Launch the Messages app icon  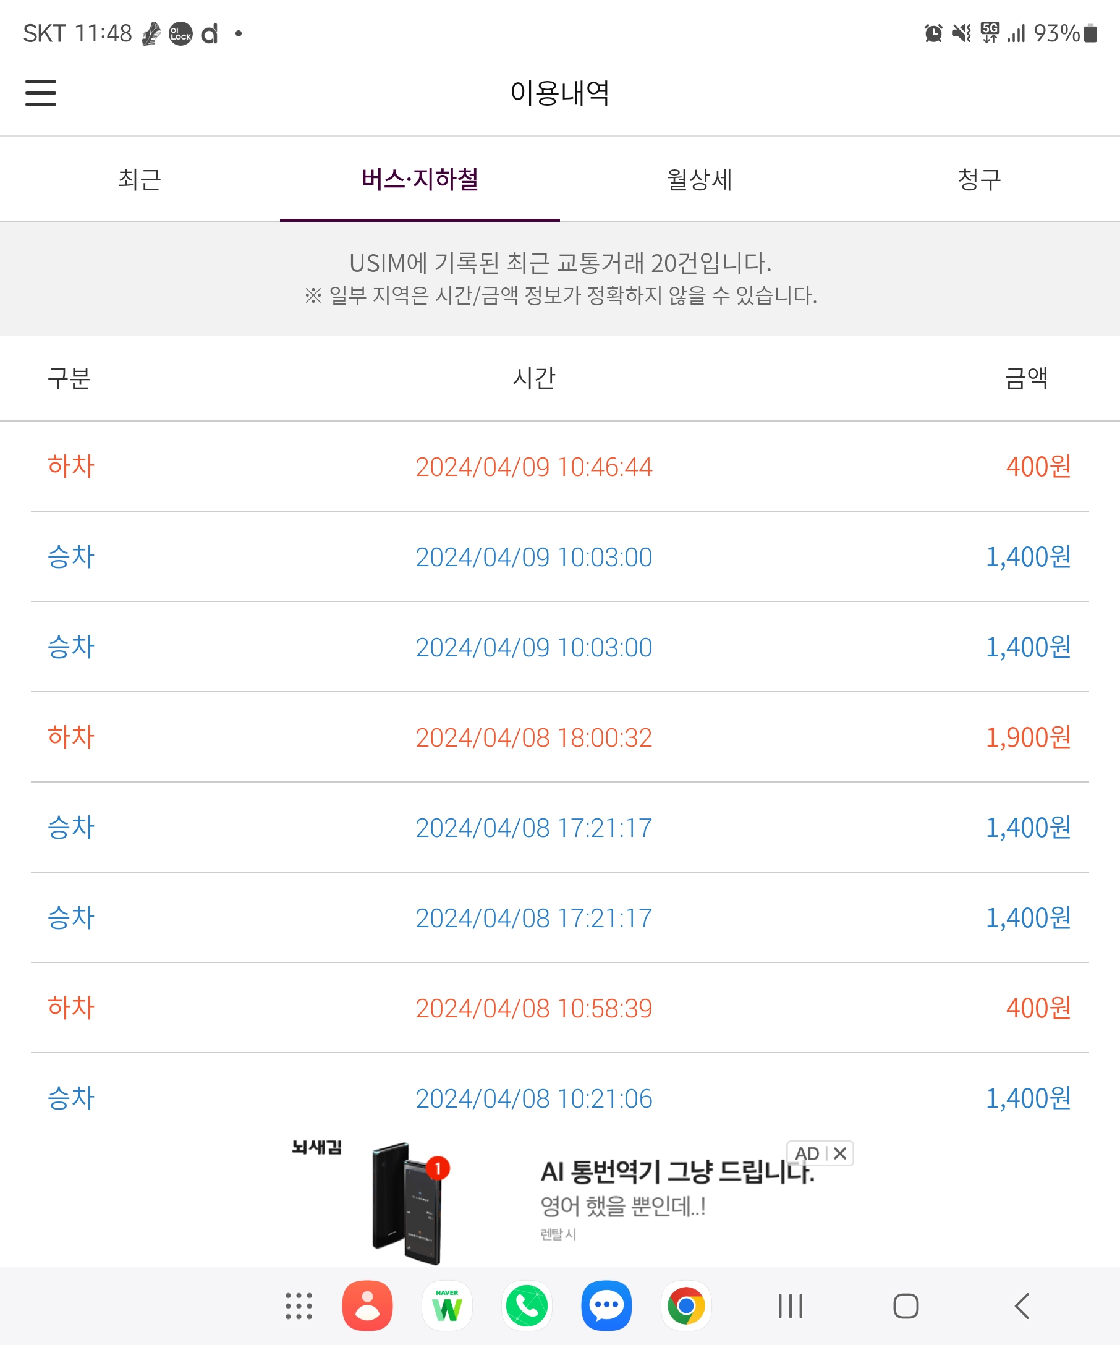[x=606, y=1306]
